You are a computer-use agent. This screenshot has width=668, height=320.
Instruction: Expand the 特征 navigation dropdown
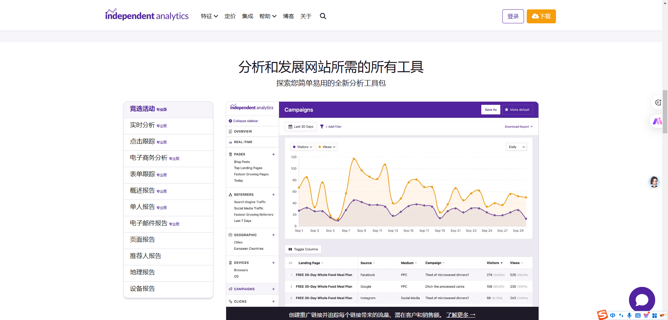(209, 16)
